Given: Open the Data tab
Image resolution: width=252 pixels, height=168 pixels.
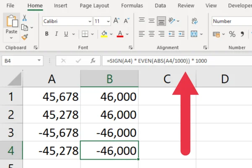Looking at the screenshot, I should click(x=160, y=5).
